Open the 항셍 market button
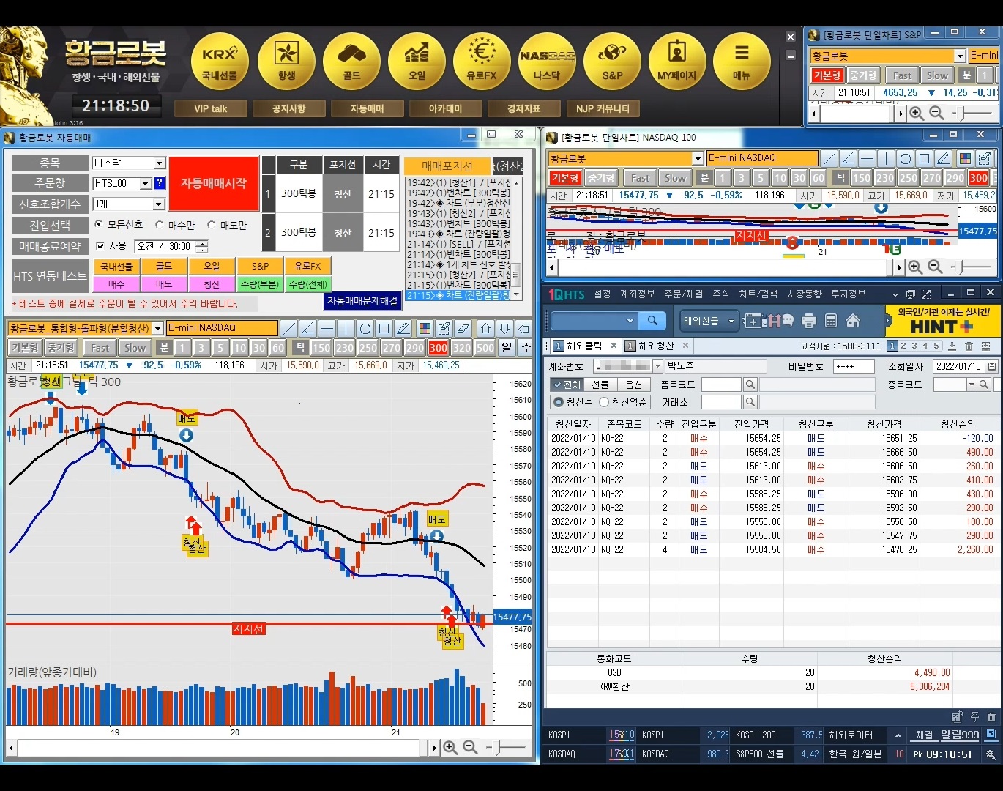The image size is (1003, 791). tap(286, 62)
